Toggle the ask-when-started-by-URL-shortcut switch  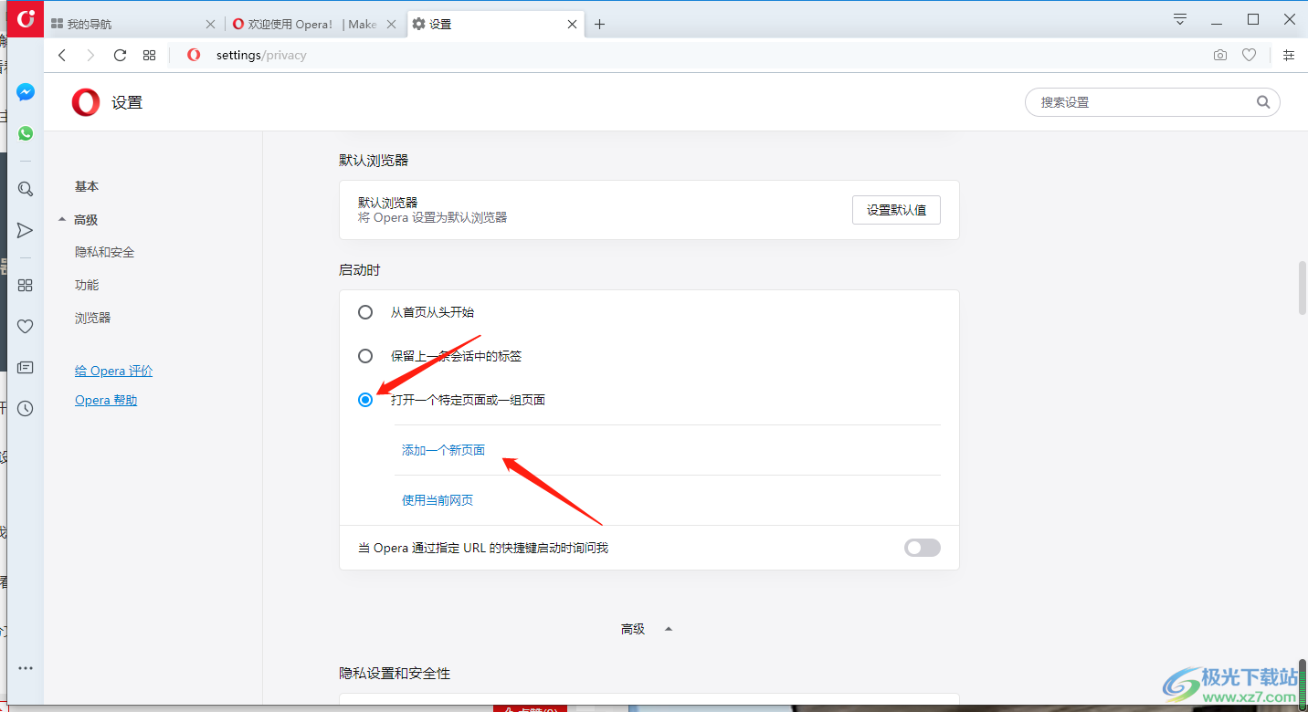tap(922, 548)
